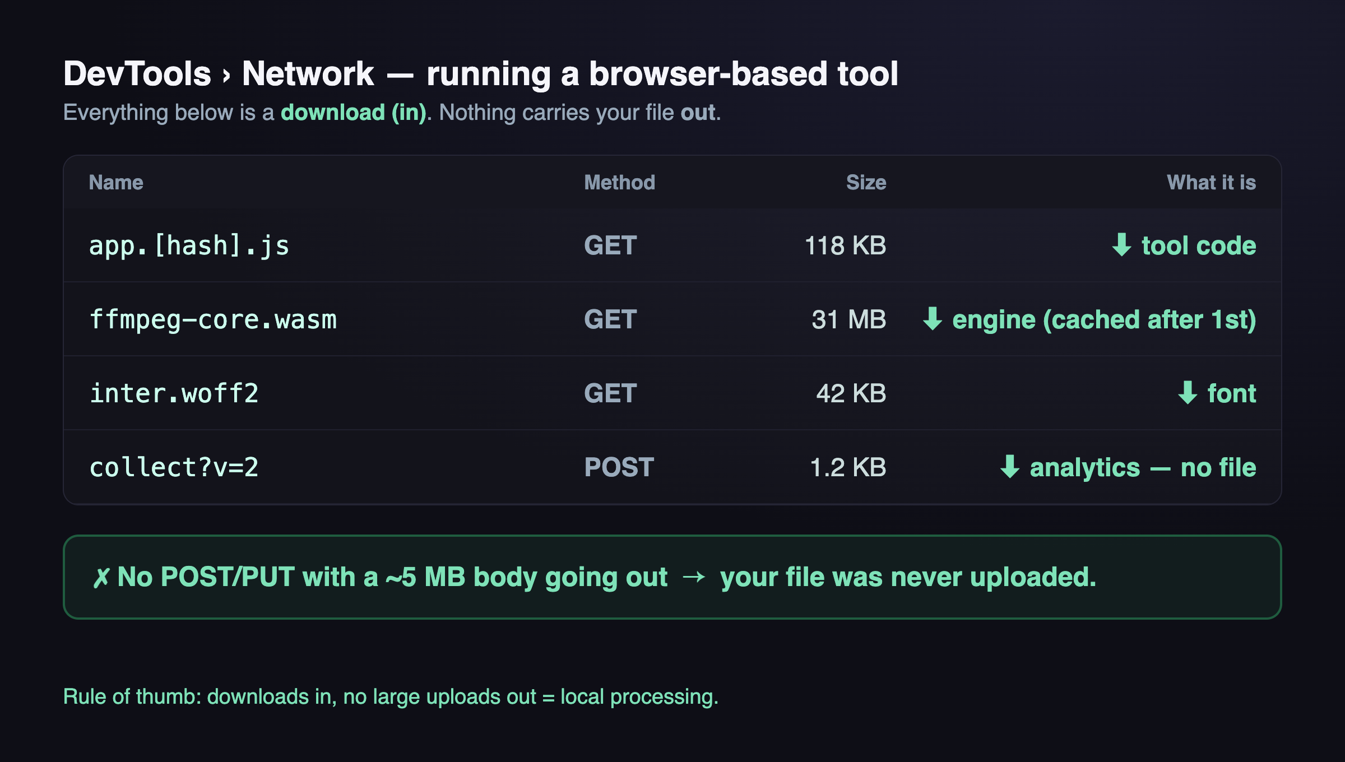
Task: Click POST method in collect?v=2 row
Action: coord(619,467)
